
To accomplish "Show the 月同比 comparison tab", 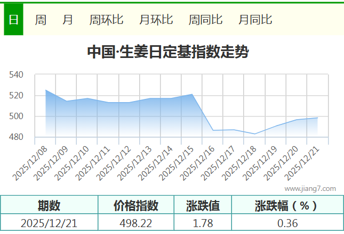I will click(x=255, y=20).
